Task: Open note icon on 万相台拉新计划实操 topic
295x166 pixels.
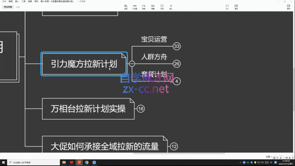Action: [x=132, y=101]
